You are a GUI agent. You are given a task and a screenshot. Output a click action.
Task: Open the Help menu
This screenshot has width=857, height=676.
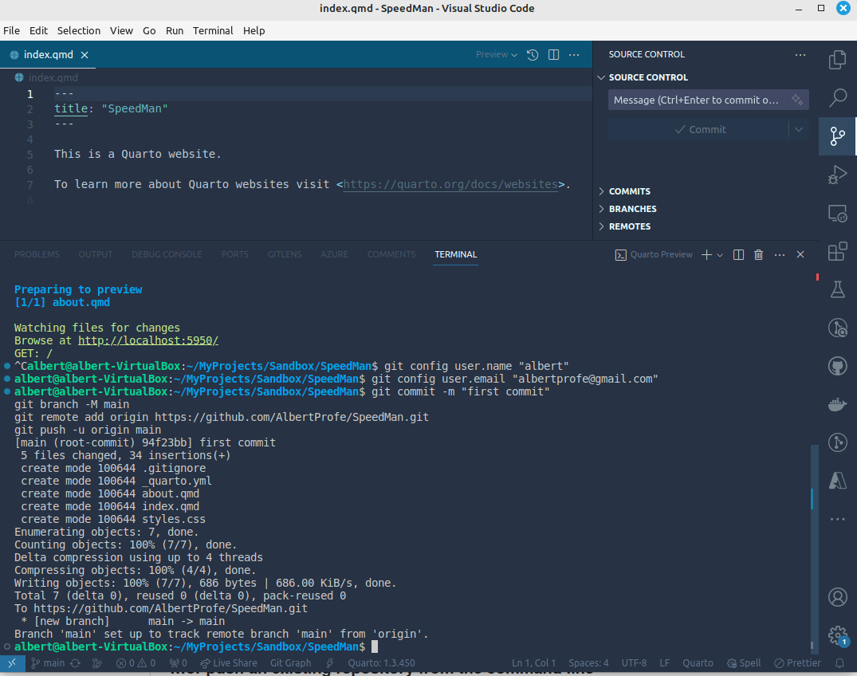pyautogui.click(x=254, y=30)
